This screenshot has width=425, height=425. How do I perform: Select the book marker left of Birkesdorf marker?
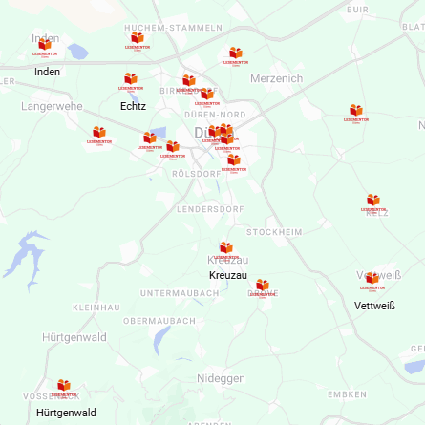pyautogui.click(x=189, y=83)
